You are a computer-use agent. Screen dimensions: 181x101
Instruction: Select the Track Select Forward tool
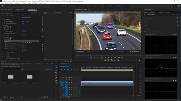pos(56,68)
